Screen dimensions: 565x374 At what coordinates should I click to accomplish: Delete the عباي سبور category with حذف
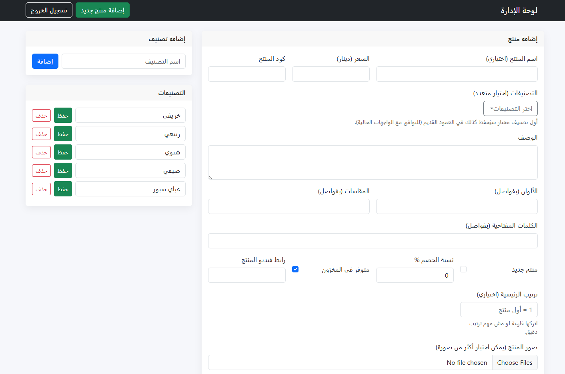point(41,189)
